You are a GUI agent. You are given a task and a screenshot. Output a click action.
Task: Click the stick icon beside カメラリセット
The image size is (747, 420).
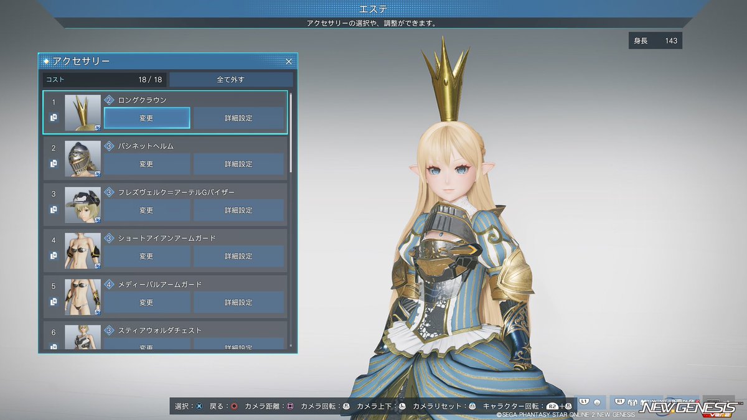click(x=472, y=406)
